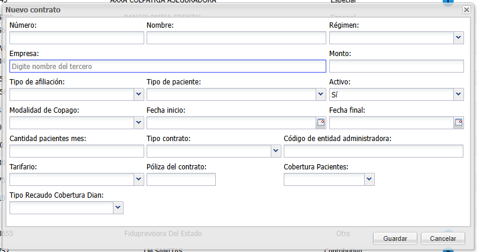Focus the Cantidad pacientes mes field
Viewport: 477px width, 252px height.
[77, 151]
